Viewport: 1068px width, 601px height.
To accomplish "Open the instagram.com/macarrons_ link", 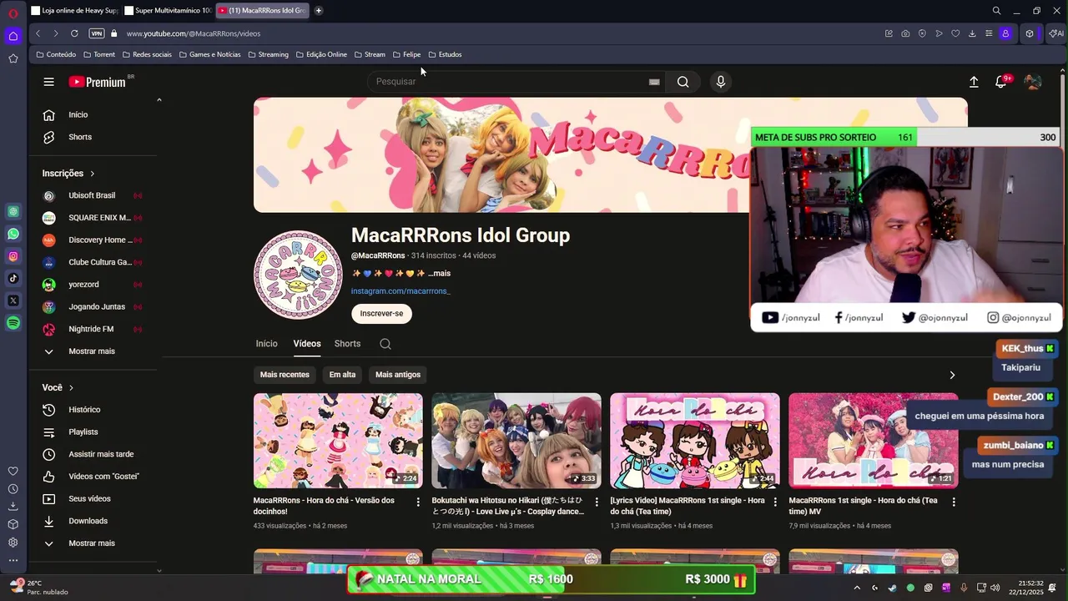I will [400, 291].
